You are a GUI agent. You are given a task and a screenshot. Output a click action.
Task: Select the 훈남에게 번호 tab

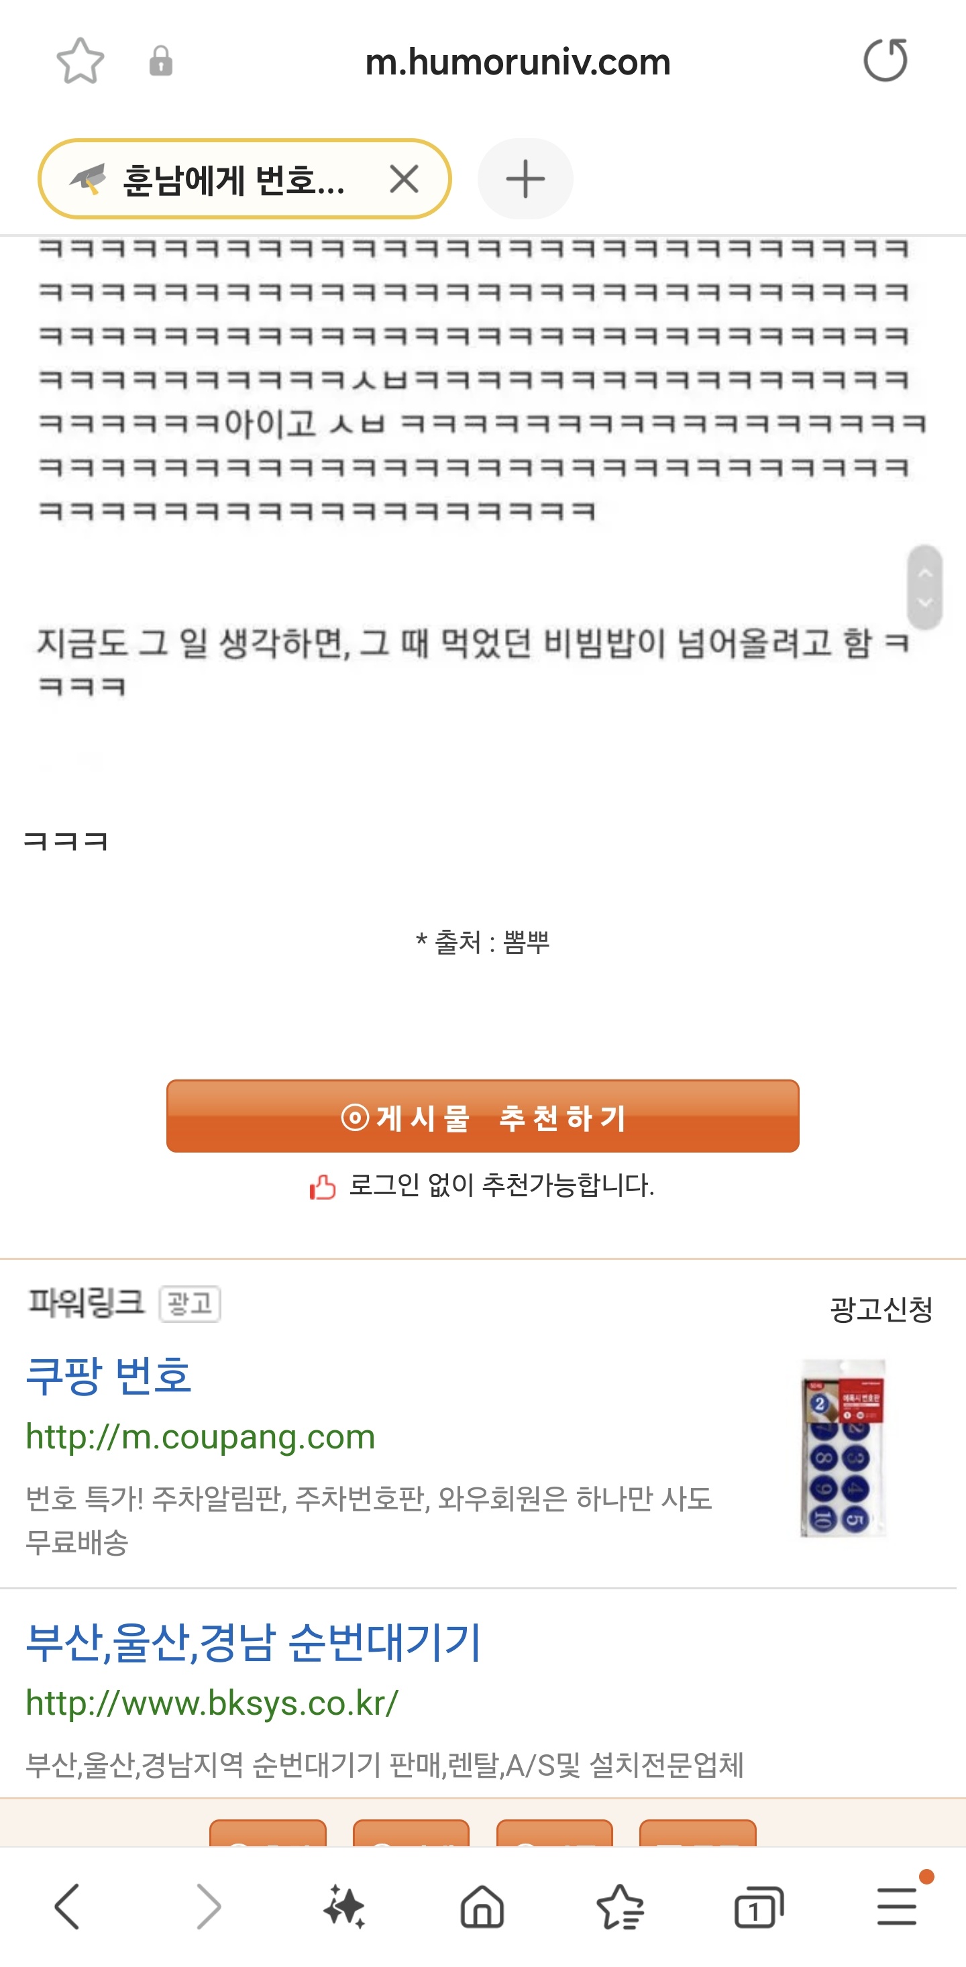(229, 179)
